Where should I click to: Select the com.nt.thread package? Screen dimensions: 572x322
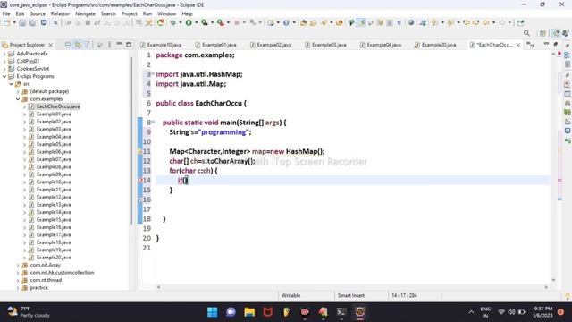pos(46,280)
